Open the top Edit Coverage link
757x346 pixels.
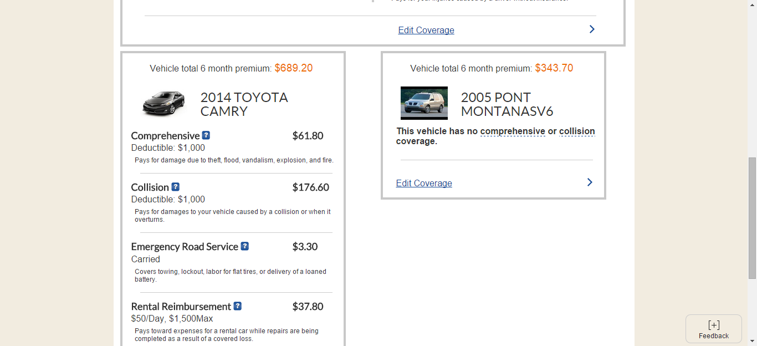426,30
